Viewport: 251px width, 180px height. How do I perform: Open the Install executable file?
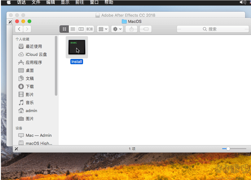(77, 47)
